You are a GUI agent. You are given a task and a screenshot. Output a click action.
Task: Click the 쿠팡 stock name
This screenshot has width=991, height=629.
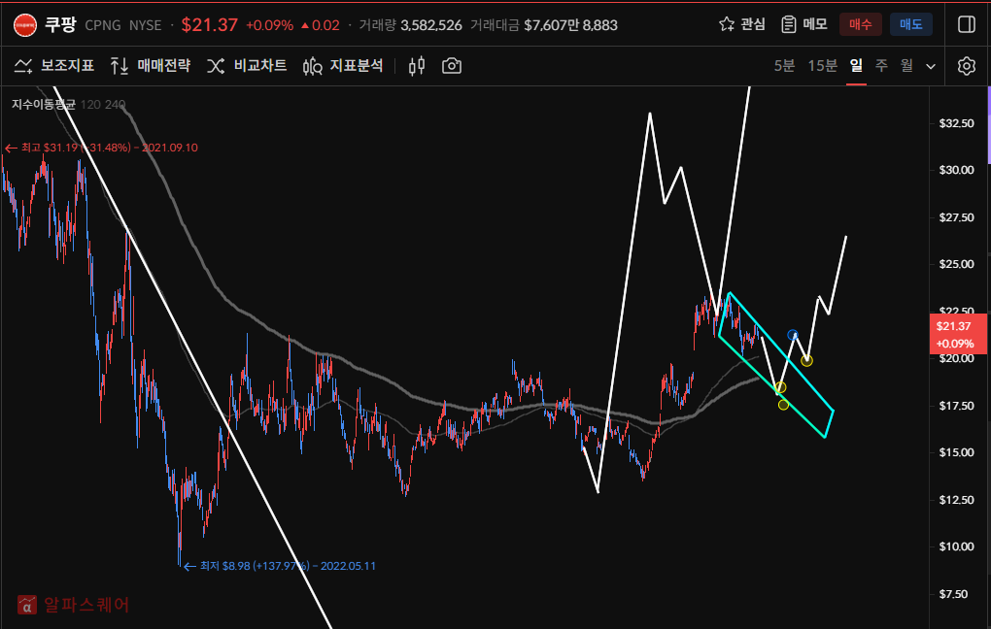pyautogui.click(x=60, y=24)
